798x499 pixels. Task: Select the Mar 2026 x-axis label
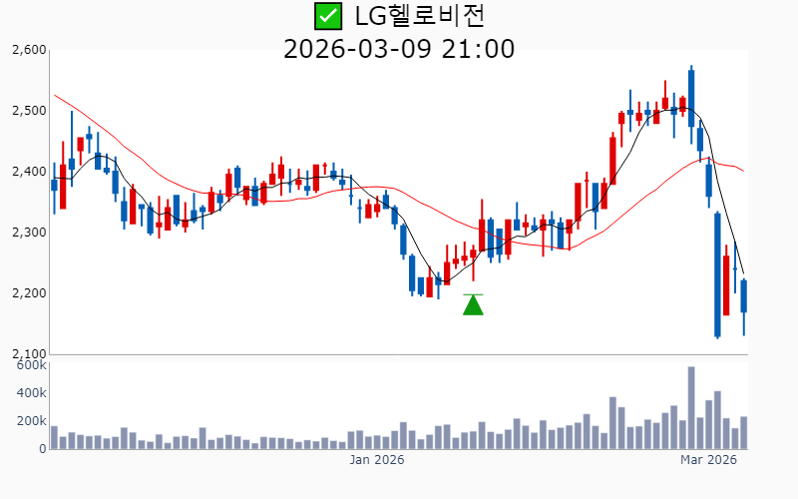(x=708, y=460)
